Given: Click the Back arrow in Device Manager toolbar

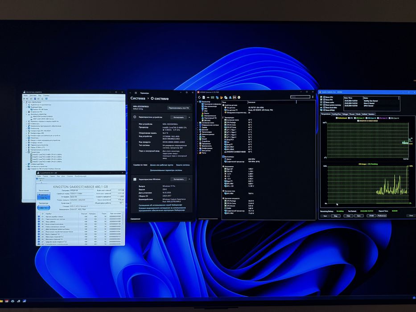Looking at the screenshot, I should [24, 99].
